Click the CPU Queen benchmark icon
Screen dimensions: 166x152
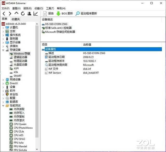[x=11, y=124]
